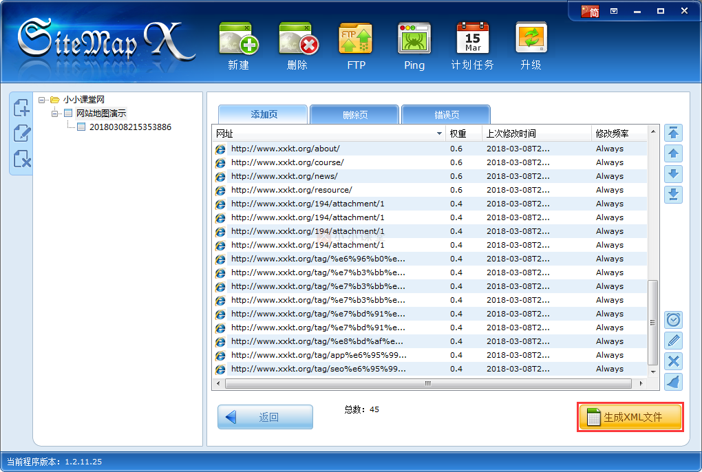Select the tag/%e6%96%b0%e... URL row
The width and height of the screenshot is (702, 472).
430,259
